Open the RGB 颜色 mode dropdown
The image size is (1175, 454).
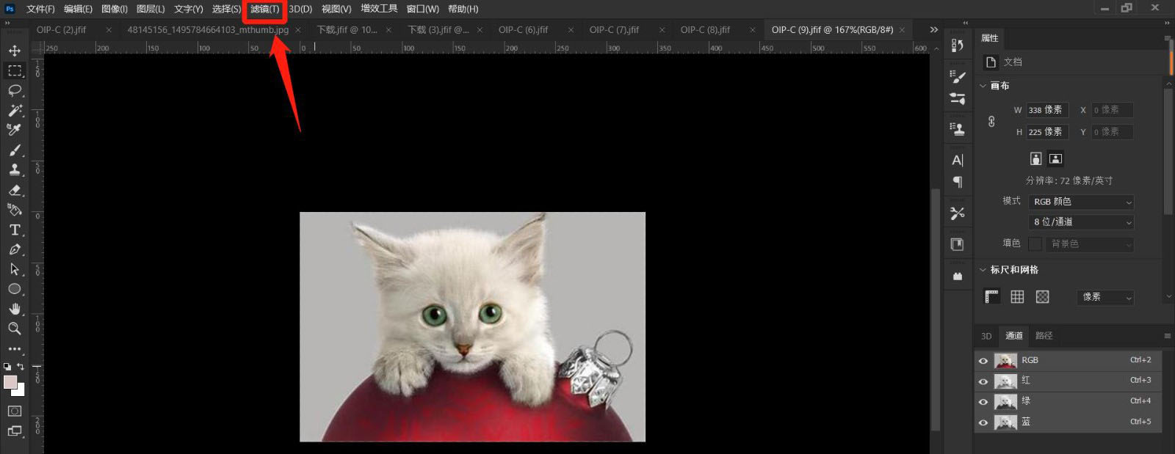1082,202
